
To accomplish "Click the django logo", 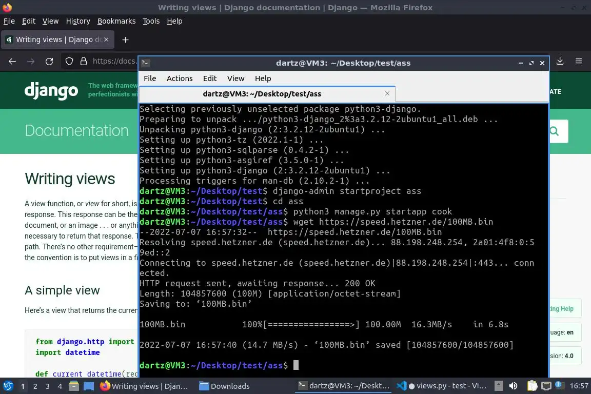I will click(51, 91).
